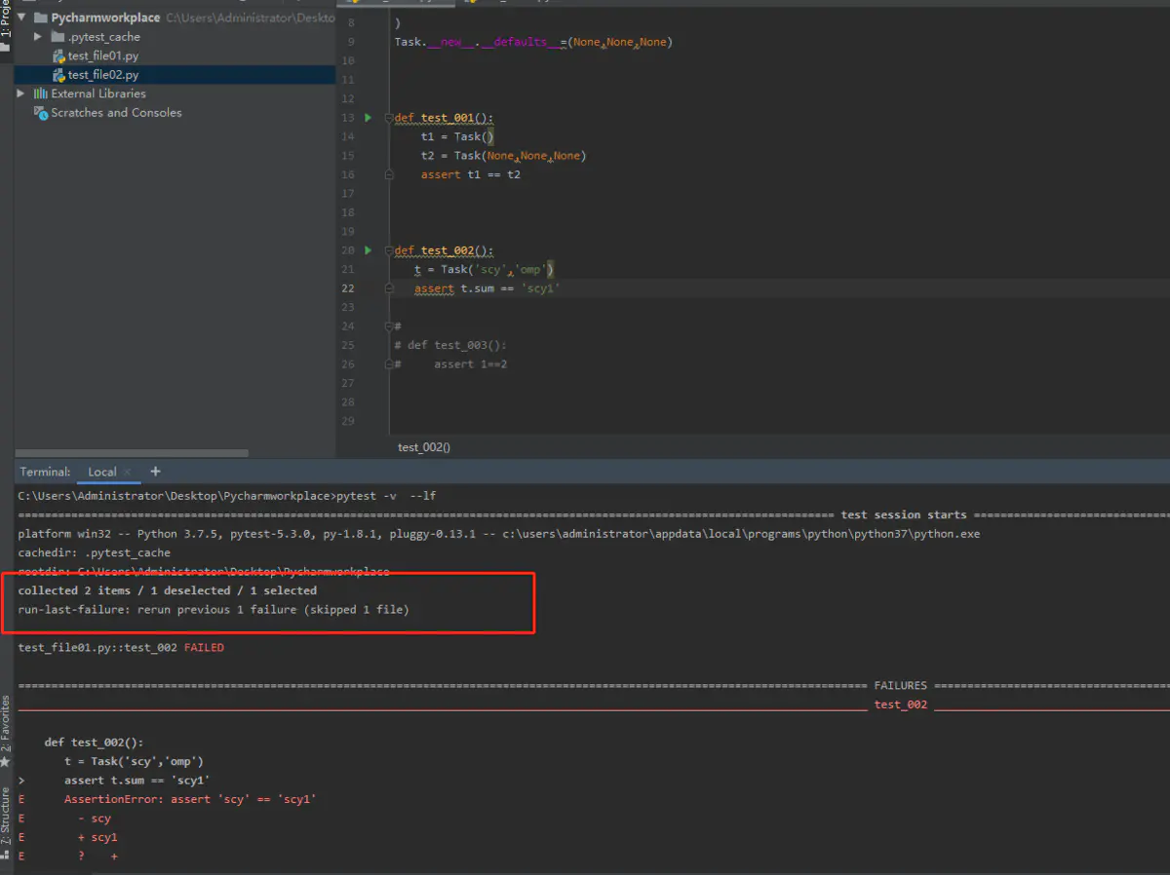The image size is (1170, 875).
Task: Click the AssertionError line in terminal
Action: tap(190, 799)
